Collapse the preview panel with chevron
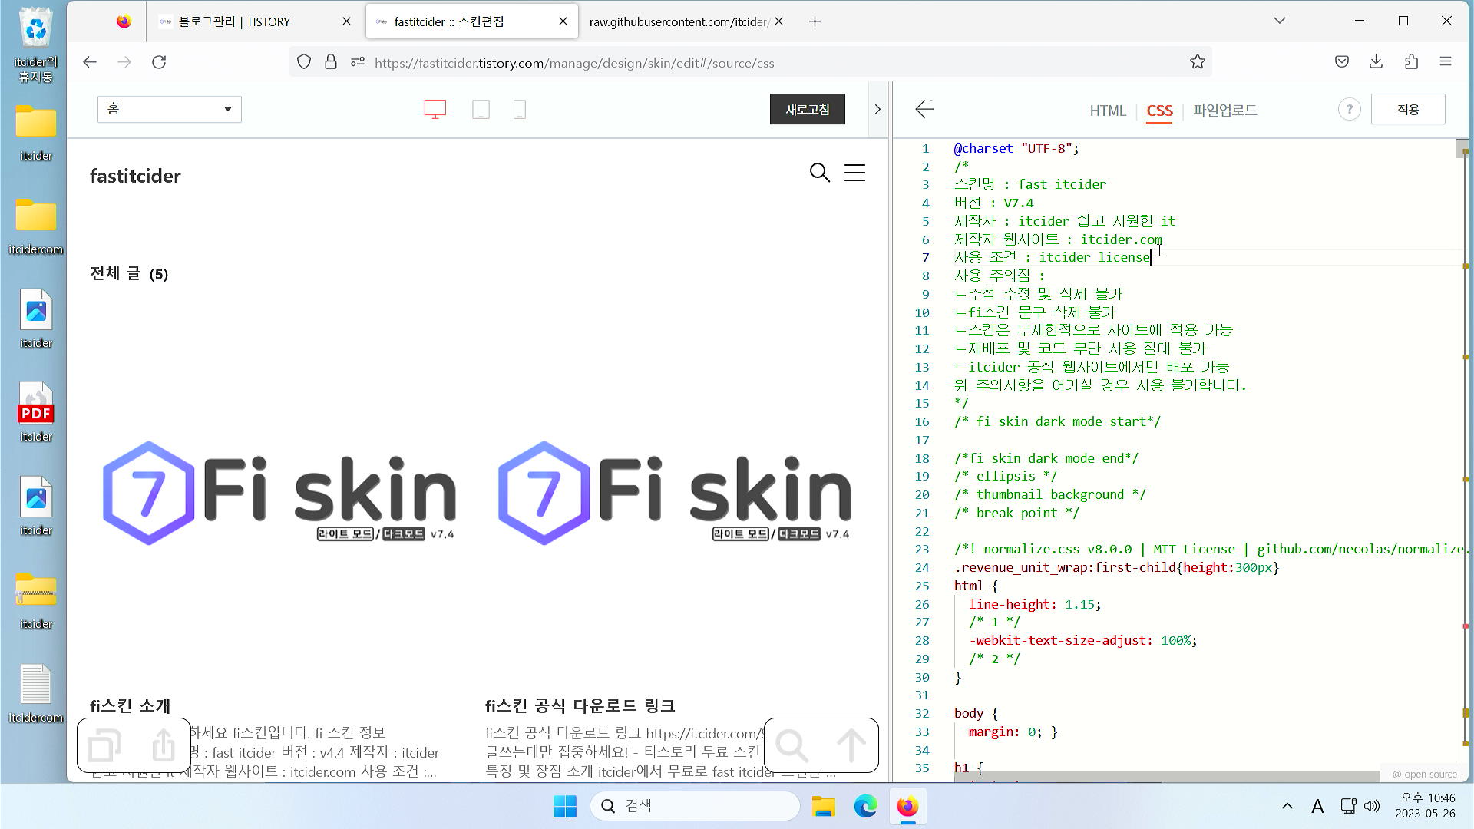The height and width of the screenshot is (829, 1474). (877, 109)
